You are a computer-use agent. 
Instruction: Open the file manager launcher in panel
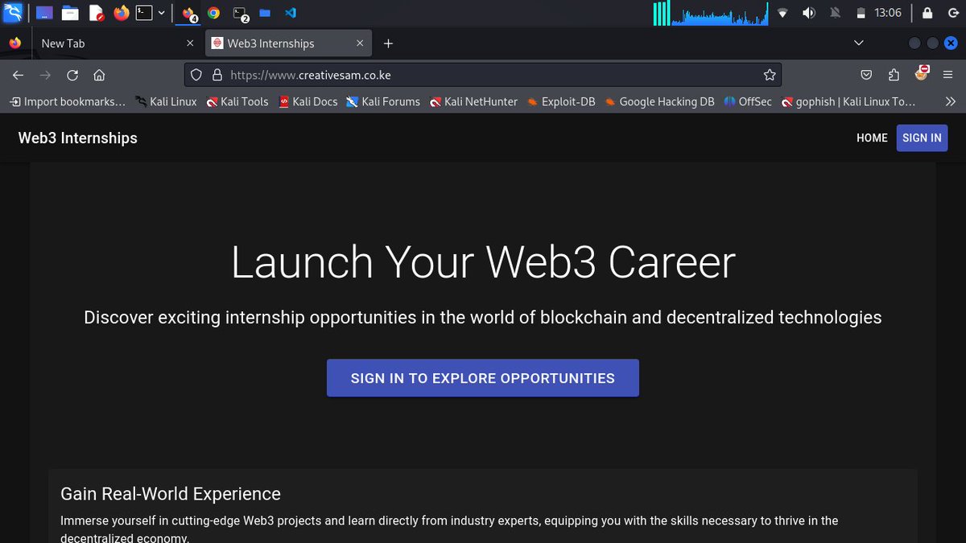coord(71,13)
